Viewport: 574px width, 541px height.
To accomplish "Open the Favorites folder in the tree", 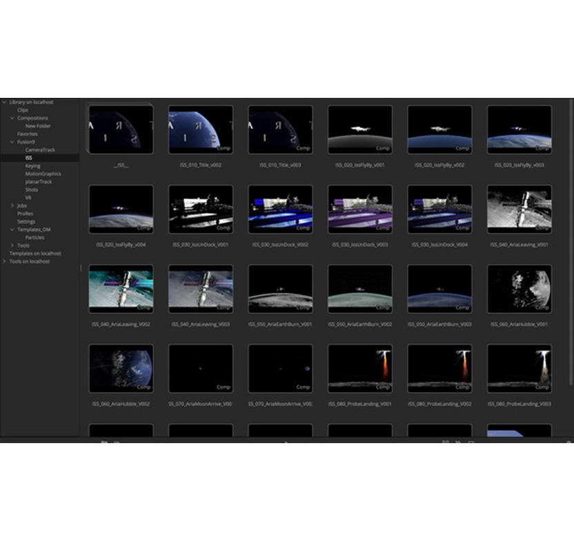I will 28,134.
